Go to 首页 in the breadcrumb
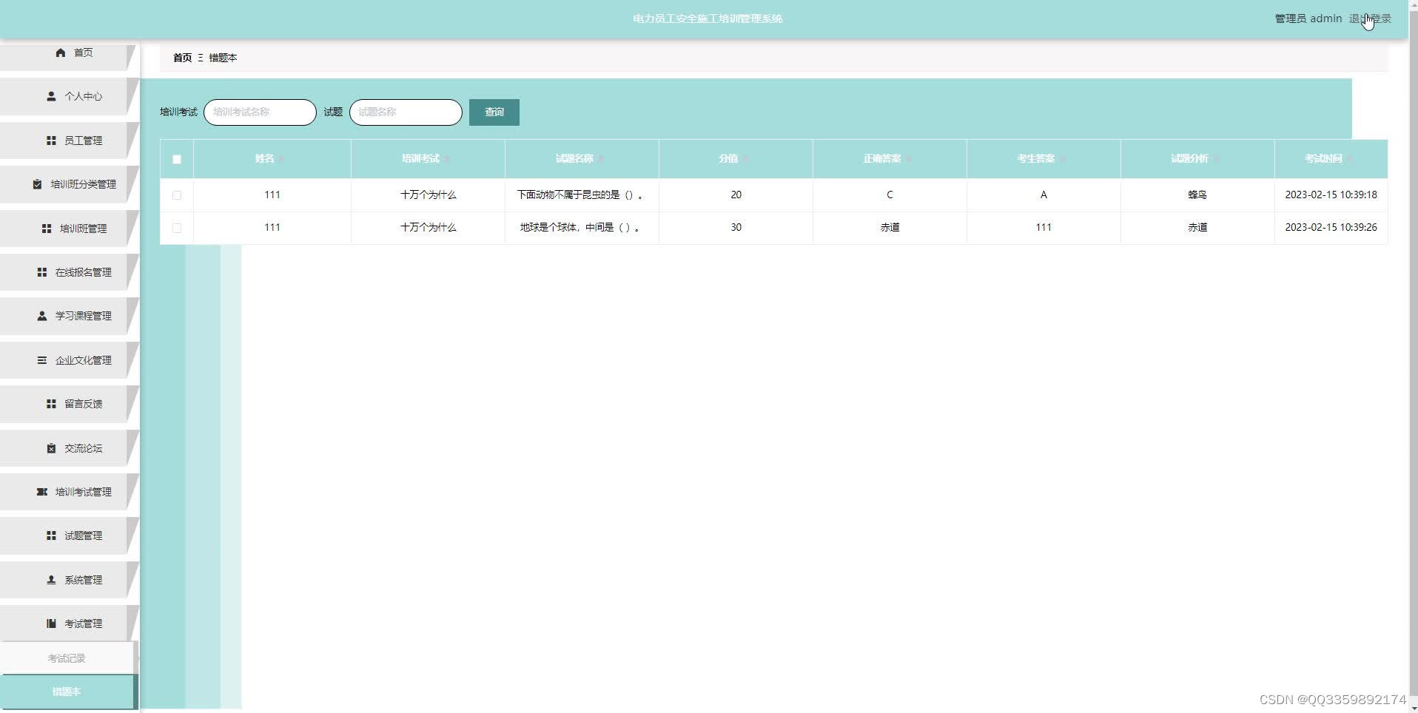Viewport: 1418px width, 713px height. (x=182, y=58)
